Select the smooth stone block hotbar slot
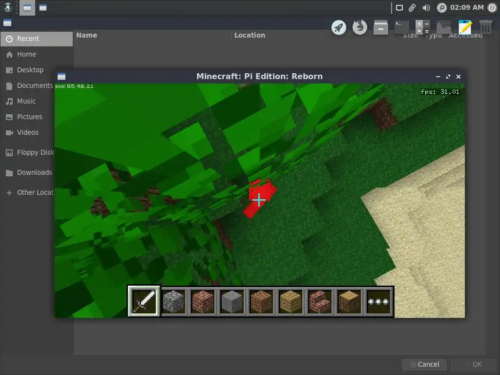Image resolution: width=500 pixels, height=375 pixels. pyautogui.click(x=232, y=301)
